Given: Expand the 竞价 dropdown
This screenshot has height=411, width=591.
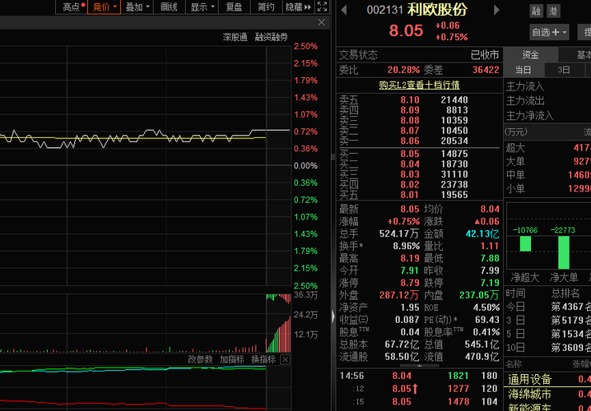Looking at the screenshot, I should click(x=105, y=7).
